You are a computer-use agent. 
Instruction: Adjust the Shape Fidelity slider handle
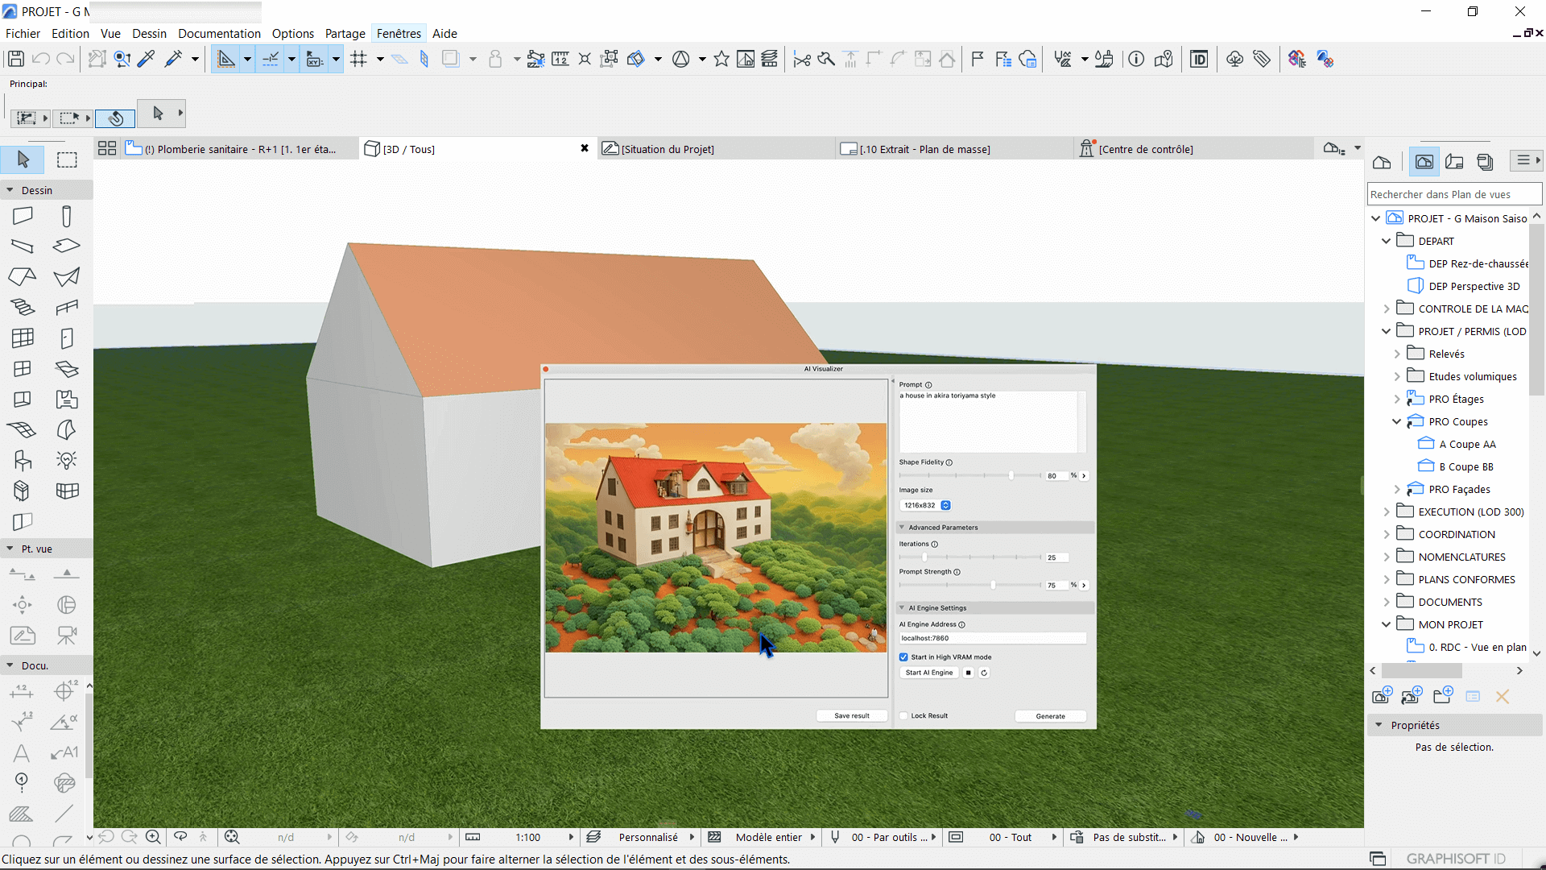click(x=1011, y=475)
